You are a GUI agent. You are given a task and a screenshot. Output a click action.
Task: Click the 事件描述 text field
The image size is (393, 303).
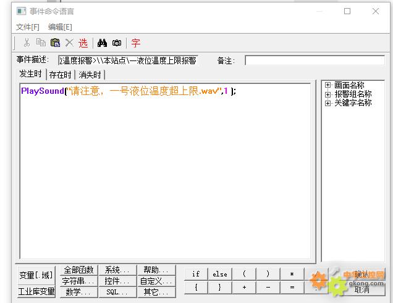click(128, 60)
